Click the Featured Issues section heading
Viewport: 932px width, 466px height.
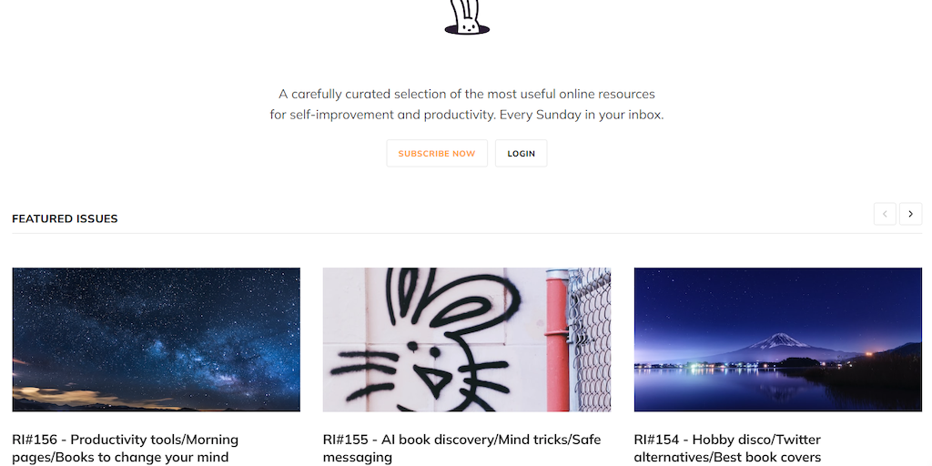coord(65,218)
